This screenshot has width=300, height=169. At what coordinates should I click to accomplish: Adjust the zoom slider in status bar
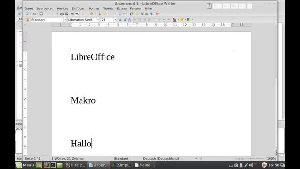coord(255,159)
